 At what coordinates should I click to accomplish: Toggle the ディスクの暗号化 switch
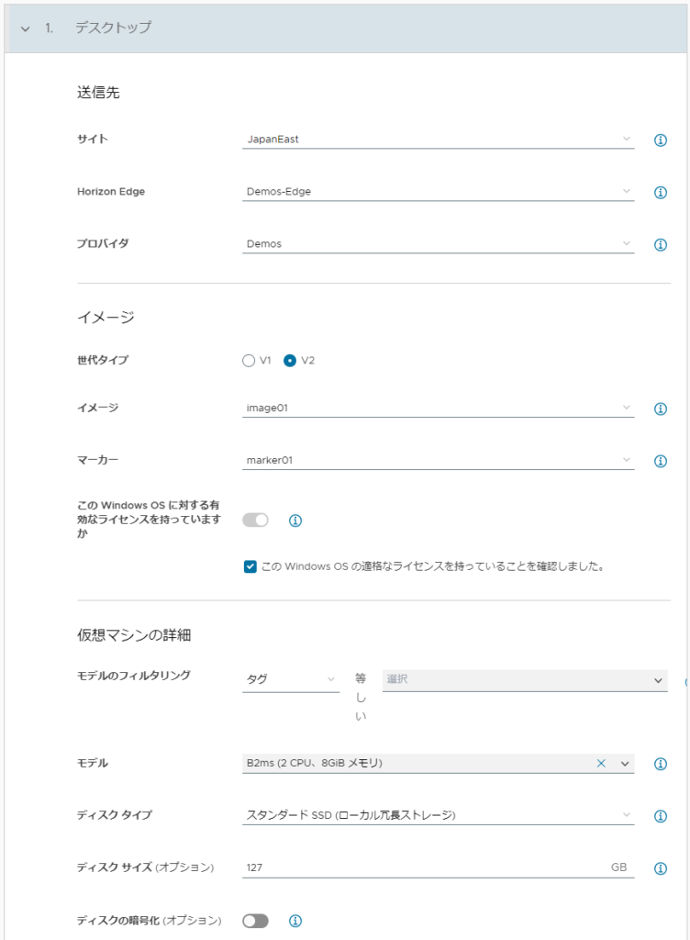(255, 921)
